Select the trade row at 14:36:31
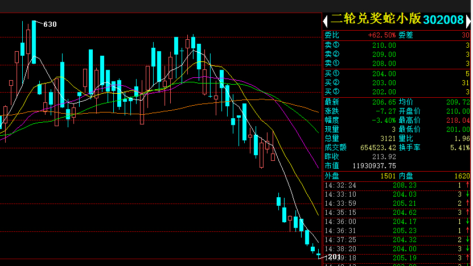473x266 pixels. point(397,231)
